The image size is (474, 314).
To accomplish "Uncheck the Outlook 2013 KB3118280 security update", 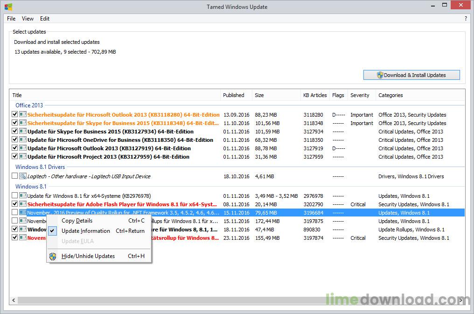I will [x=14, y=114].
